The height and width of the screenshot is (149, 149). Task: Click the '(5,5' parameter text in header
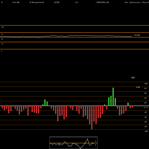(77, 2)
